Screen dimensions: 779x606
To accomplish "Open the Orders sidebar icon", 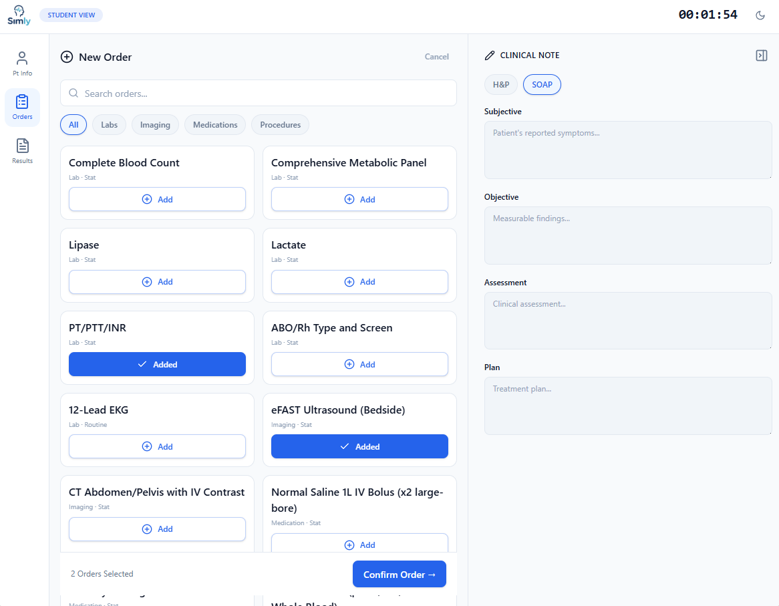I will pos(22,107).
